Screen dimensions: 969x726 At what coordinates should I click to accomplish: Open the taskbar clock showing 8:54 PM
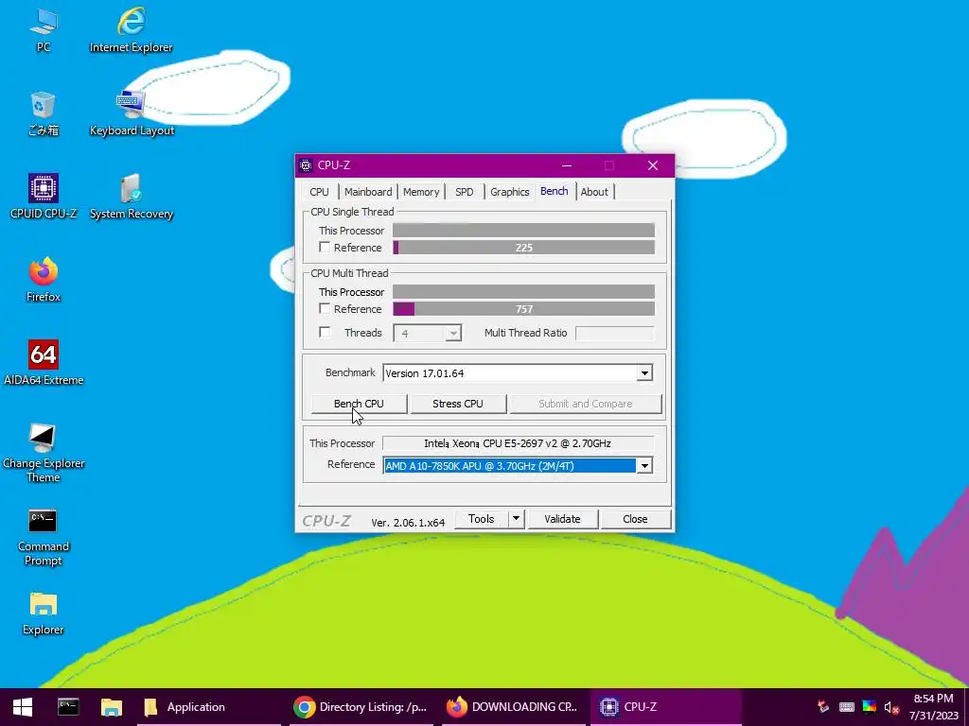(x=933, y=707)
